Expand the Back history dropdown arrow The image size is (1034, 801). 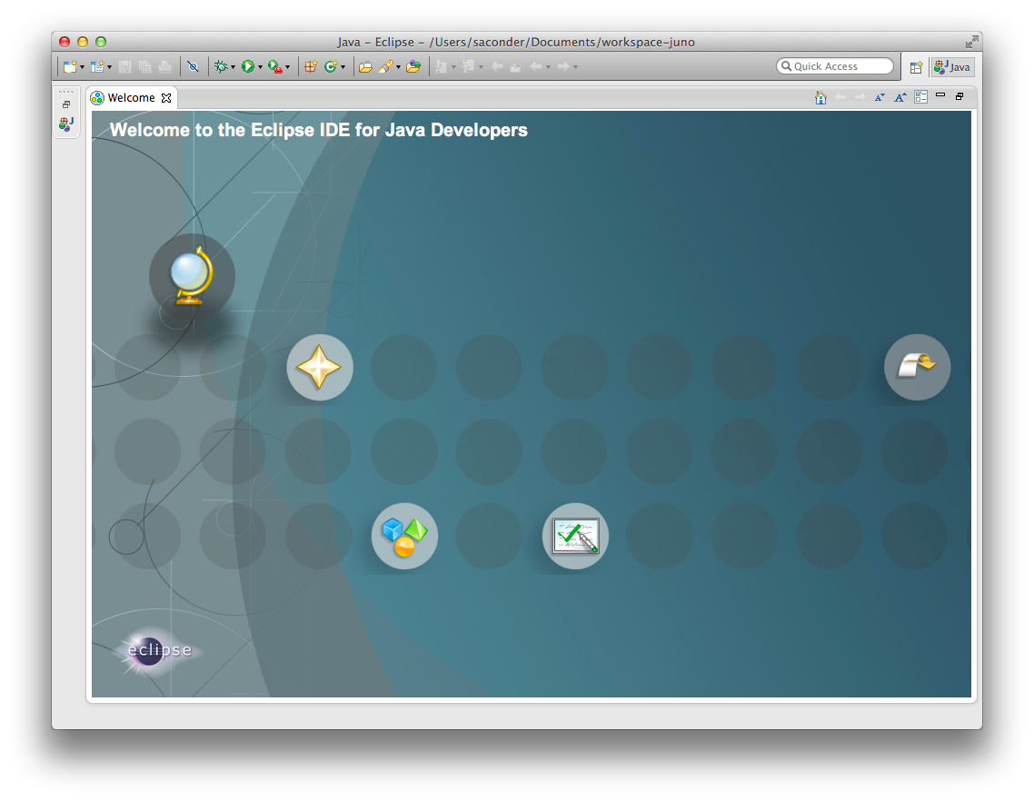click(x=548, y=67)
